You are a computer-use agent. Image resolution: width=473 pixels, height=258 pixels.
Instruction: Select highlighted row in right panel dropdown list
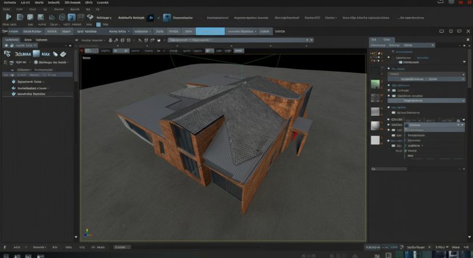(x=435, y=125)
